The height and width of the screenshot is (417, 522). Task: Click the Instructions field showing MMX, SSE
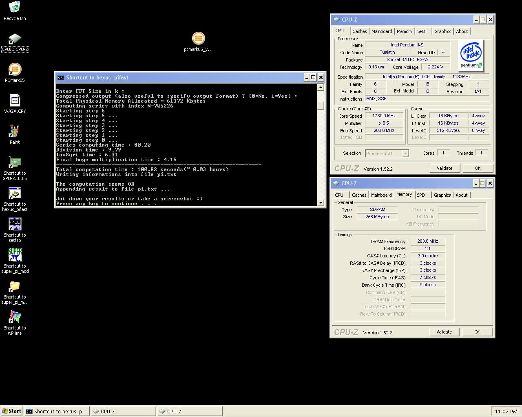pyautogui.click(x=427, y=99)
